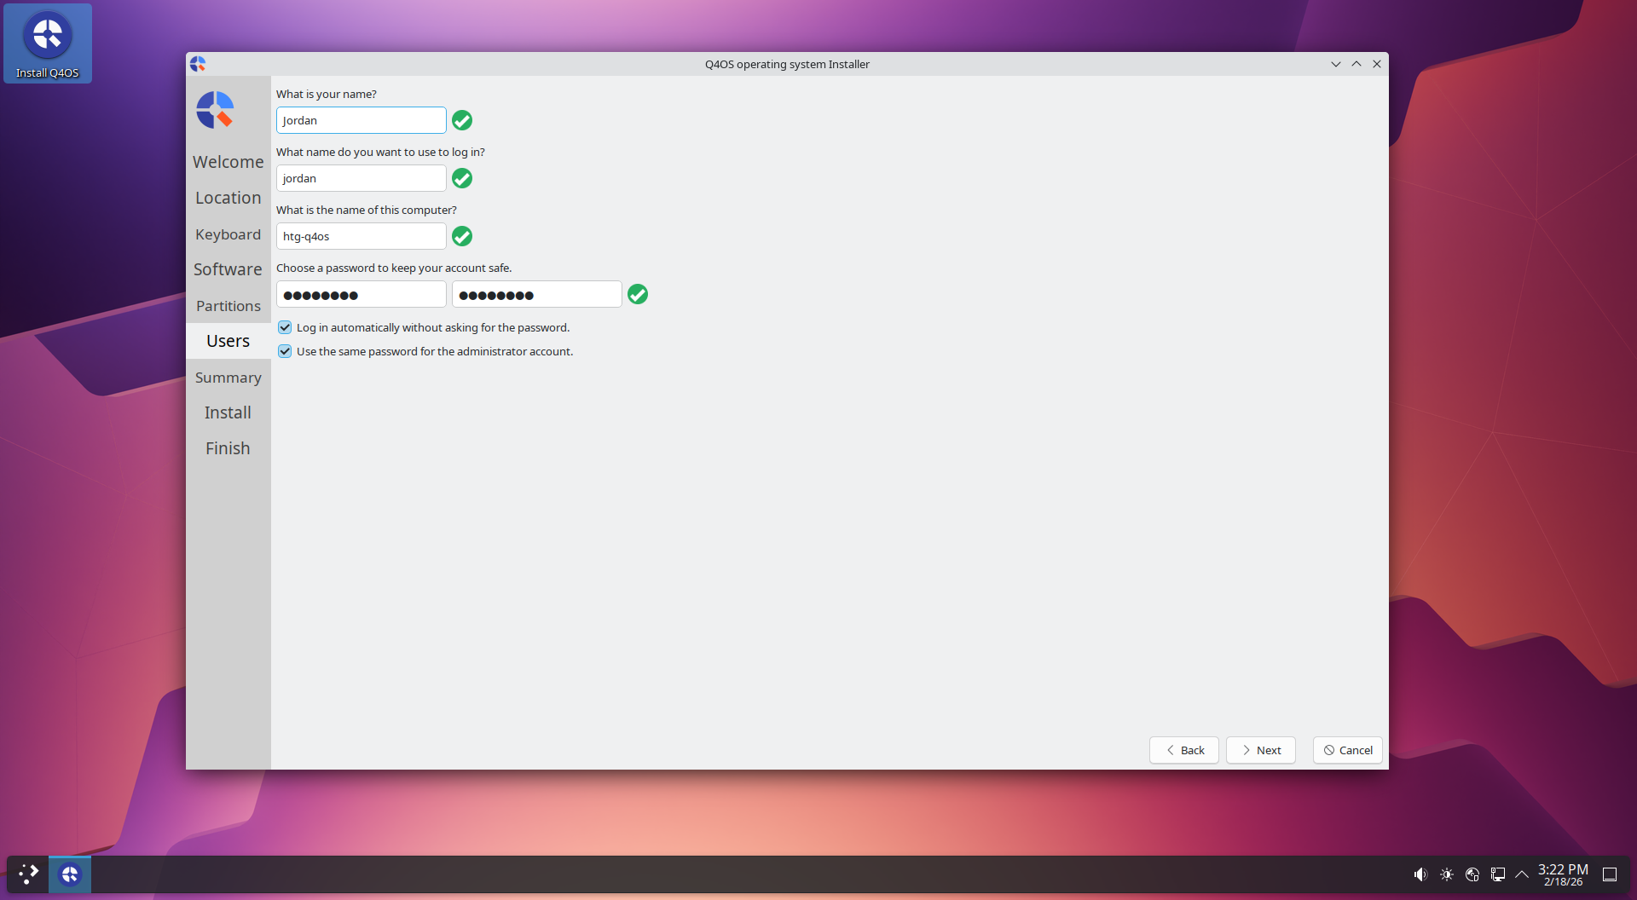Click the Next button
Screen dimensions: 1637x900
click(1261, 750)
